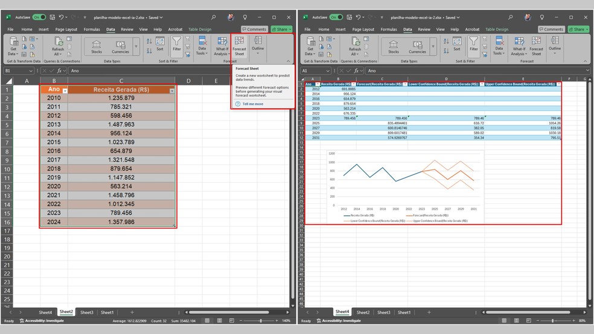Open Data Tools dropdown in right window

tap(499, 46)
